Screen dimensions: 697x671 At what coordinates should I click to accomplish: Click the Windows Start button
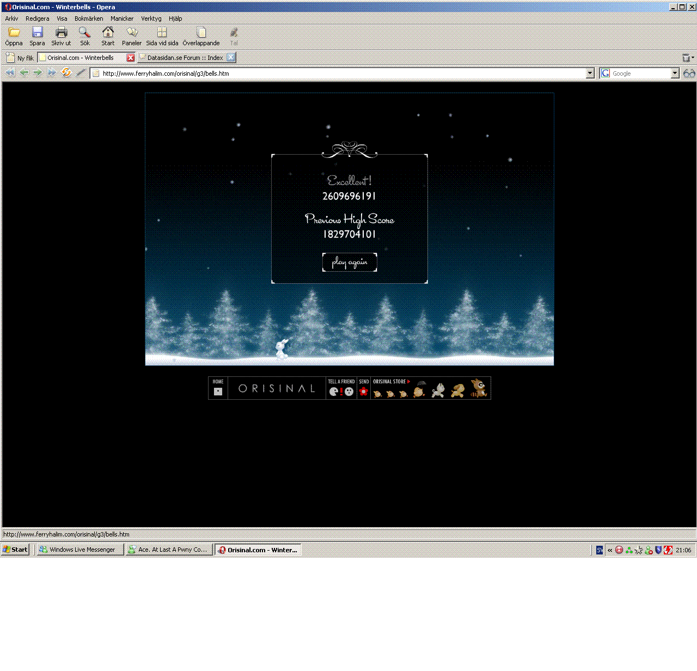[x=15, y=550]
